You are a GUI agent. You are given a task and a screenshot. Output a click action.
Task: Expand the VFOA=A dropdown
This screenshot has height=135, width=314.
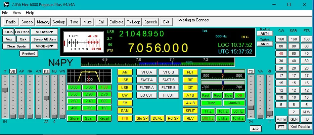point(44,32)
